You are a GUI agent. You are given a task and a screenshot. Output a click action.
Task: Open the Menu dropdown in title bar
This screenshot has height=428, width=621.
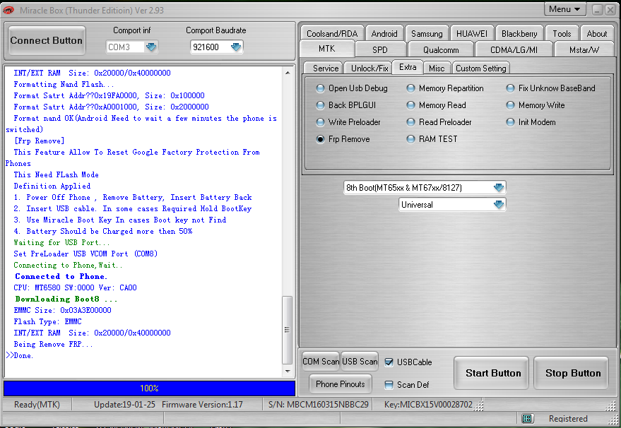pyautogui.click(x=564, y=9)
